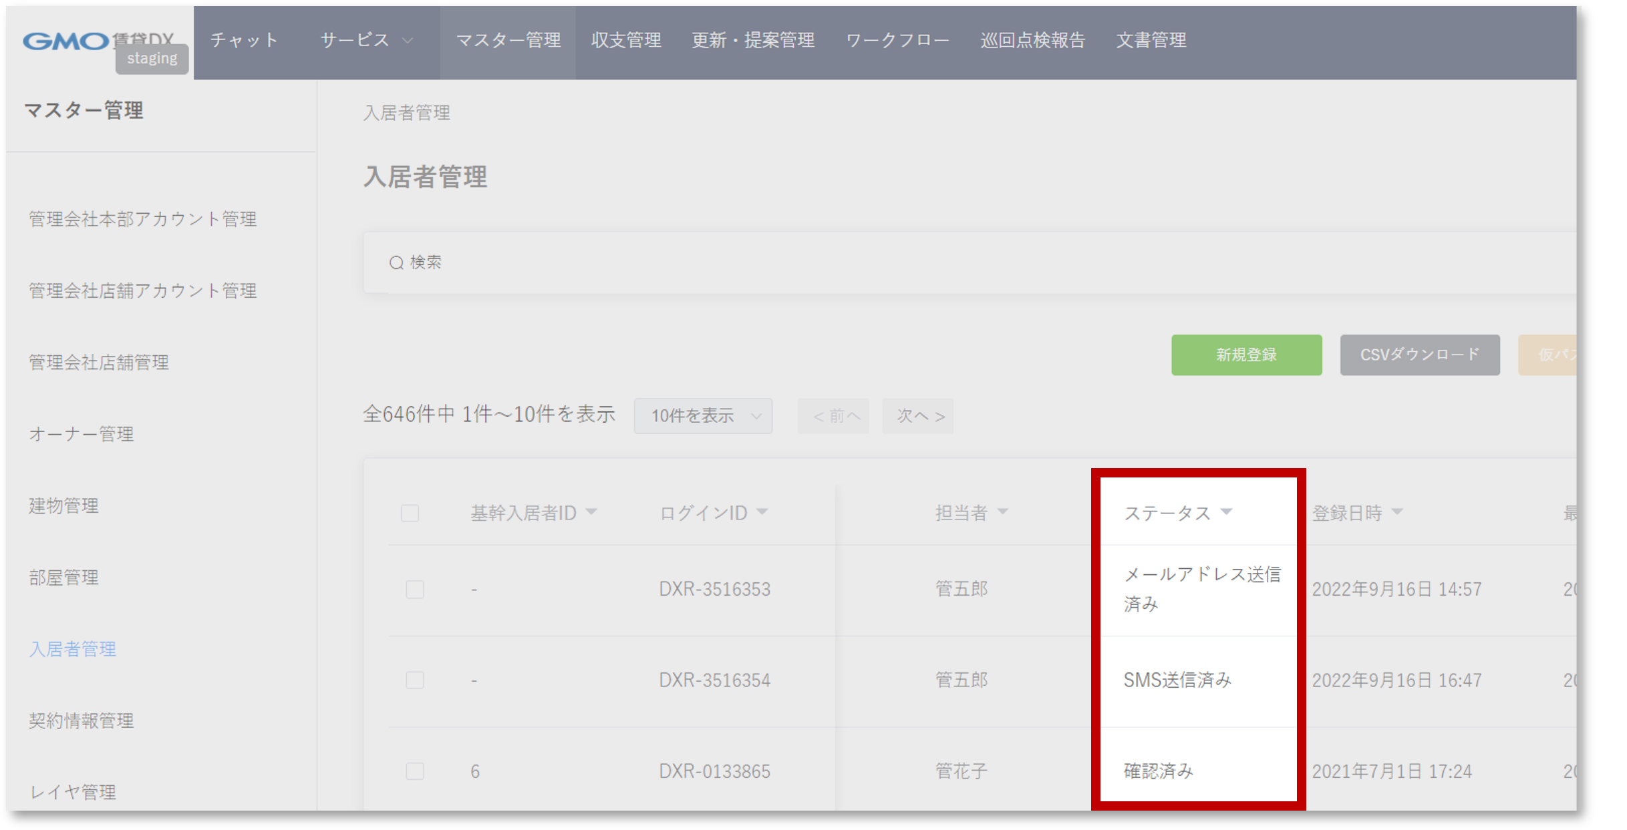Sort by 登録日時 column arrow
This screenshot has width=1627, height=830.
[1397, 512]
